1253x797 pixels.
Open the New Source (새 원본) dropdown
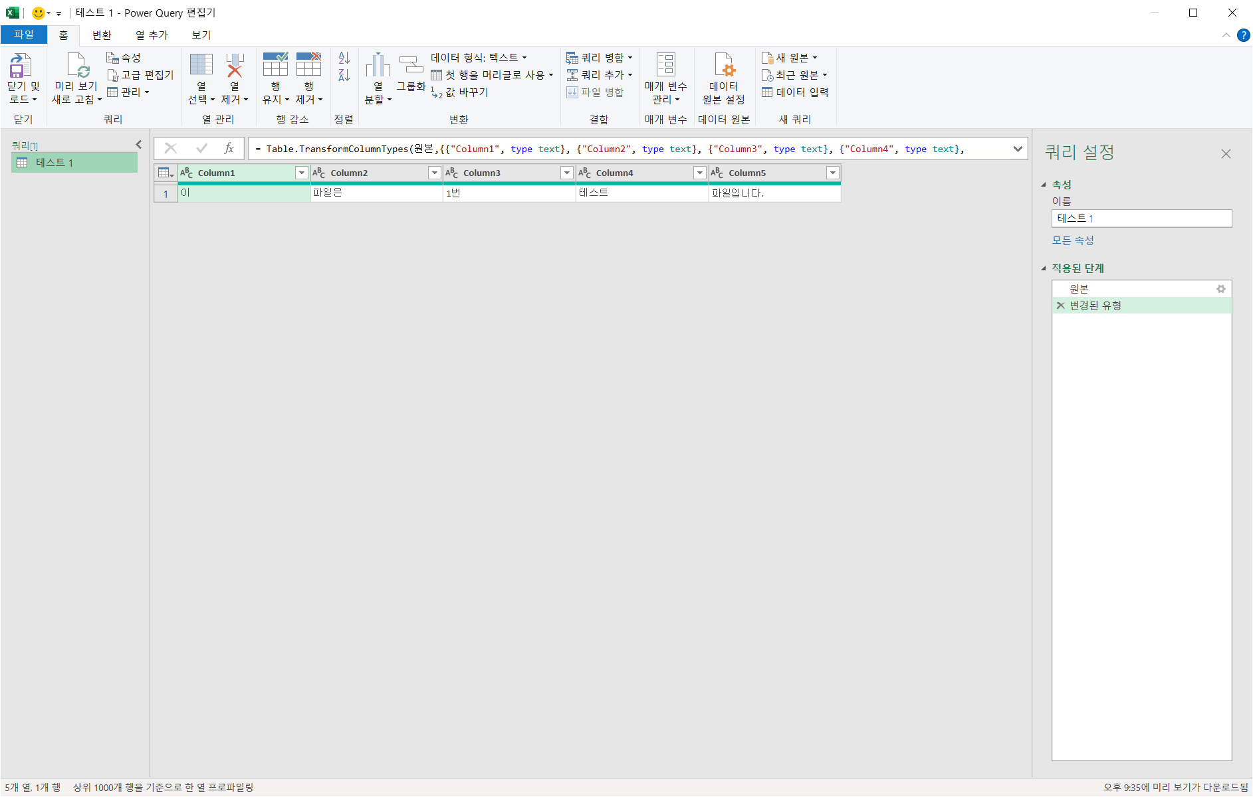789,58
